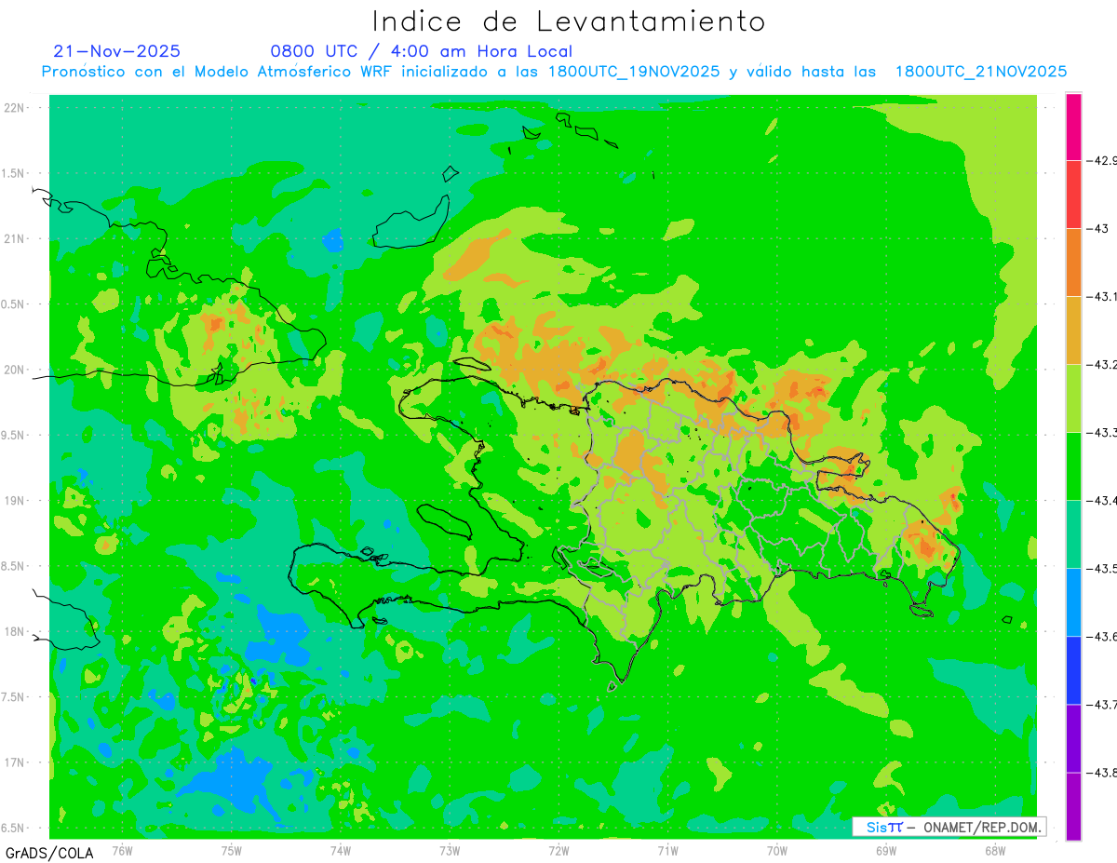
Task: Click the latitude label '22N'
Action: [x=14, y=108]
